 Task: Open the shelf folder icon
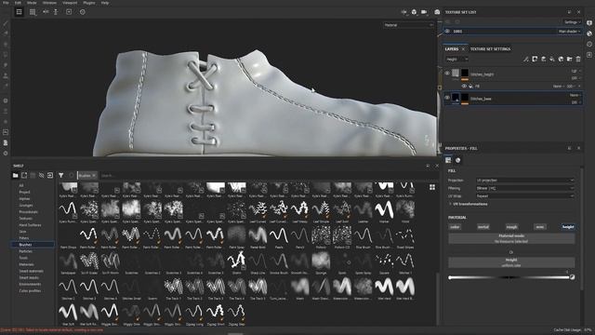pyautogui.click(x=15, y=176)
